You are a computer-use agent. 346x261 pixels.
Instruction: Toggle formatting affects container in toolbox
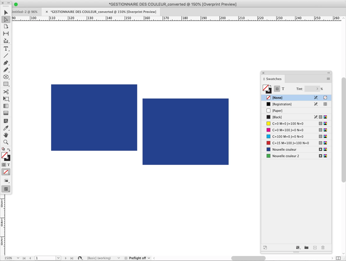click(x=4, y=165)
